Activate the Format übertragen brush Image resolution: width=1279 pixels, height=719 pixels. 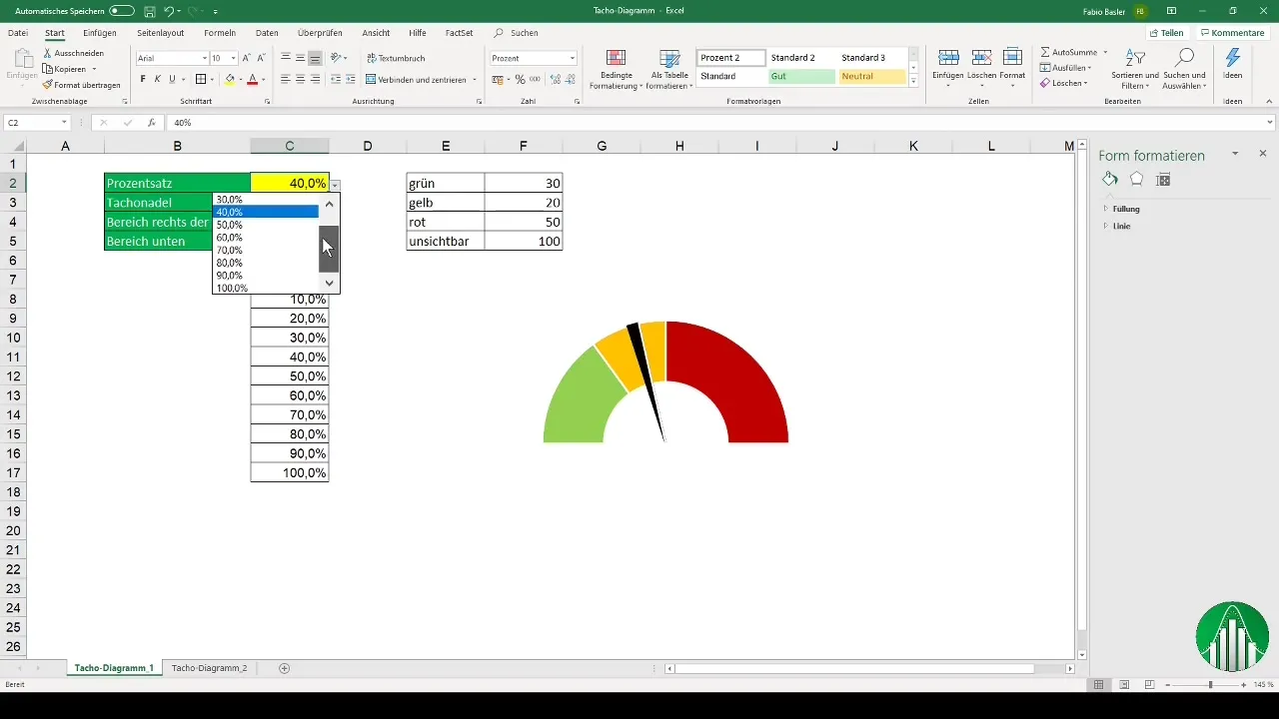[81, 85]
